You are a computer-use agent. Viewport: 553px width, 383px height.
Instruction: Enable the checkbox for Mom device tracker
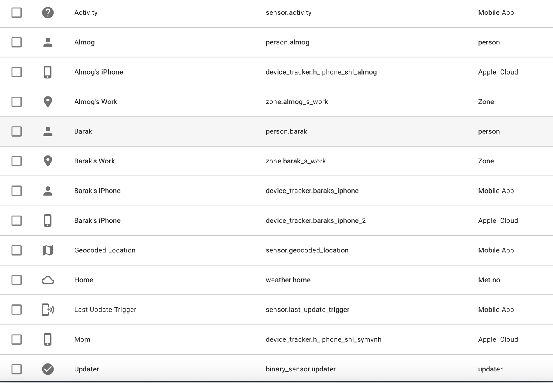click(16, 339)
